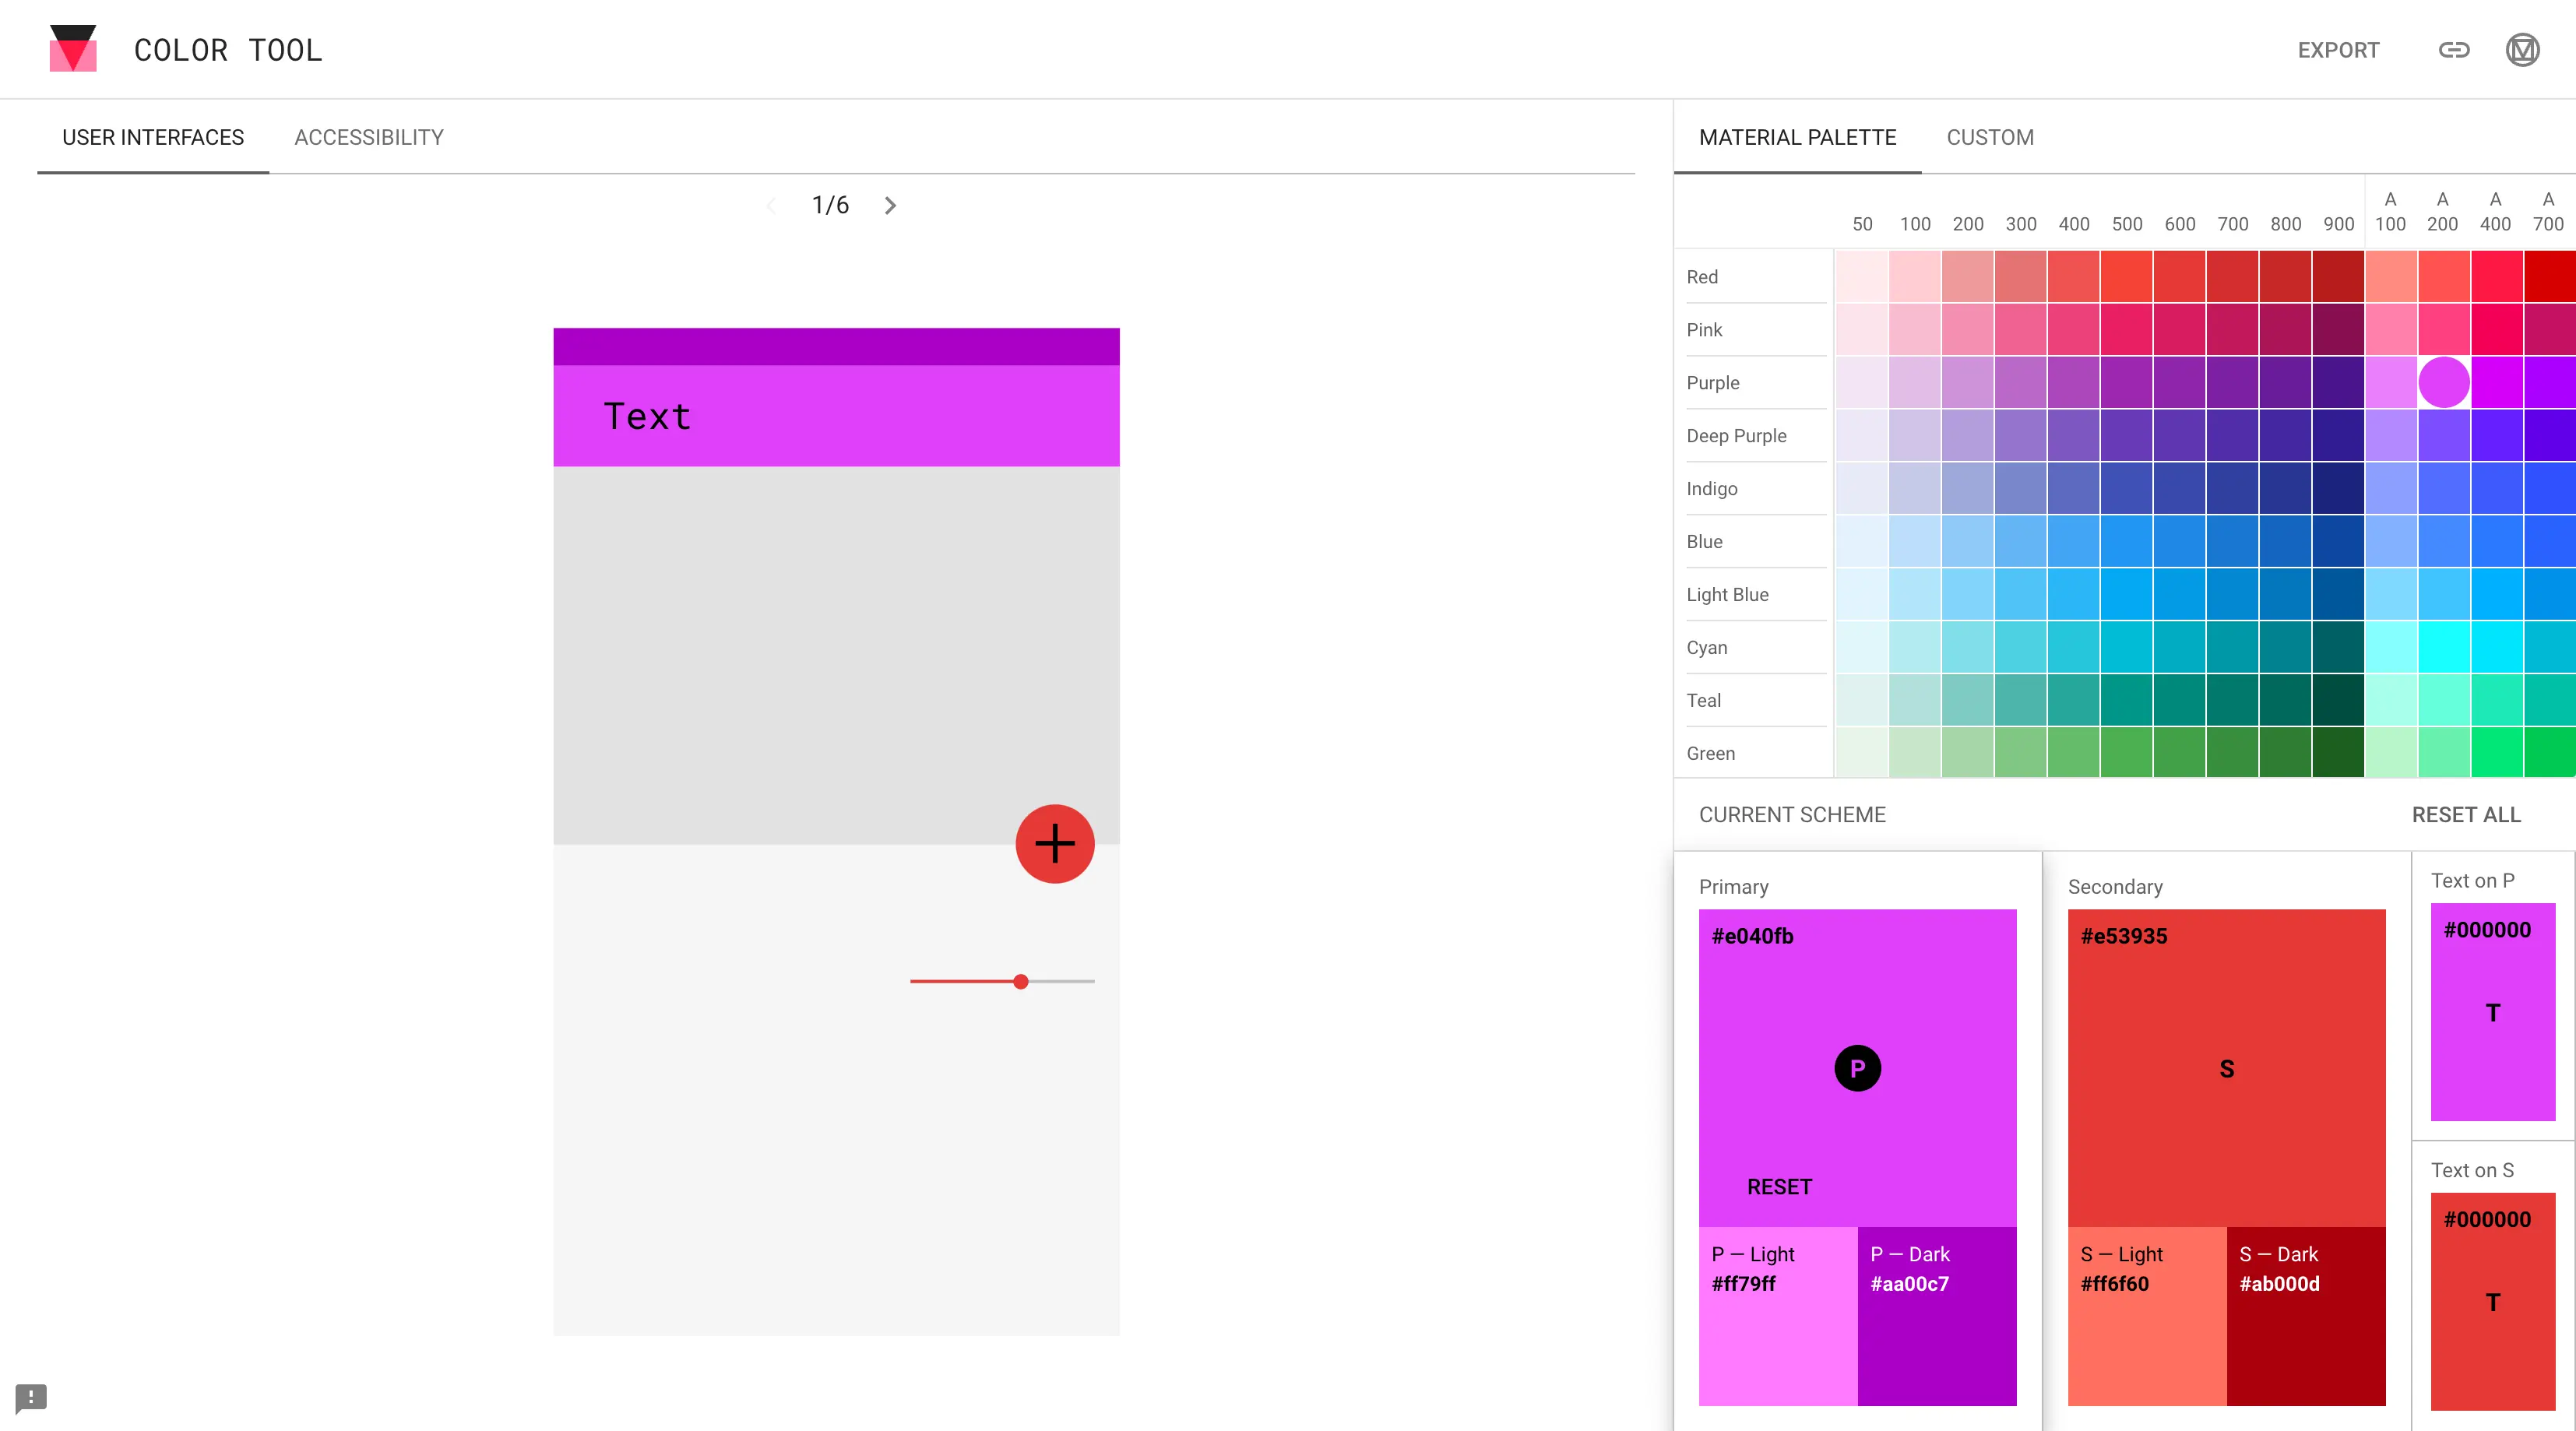Viewport: 2576px width, 1431px height.
Task: Click the black P circle in Primary
Action: click(x=1857, y=1068)
